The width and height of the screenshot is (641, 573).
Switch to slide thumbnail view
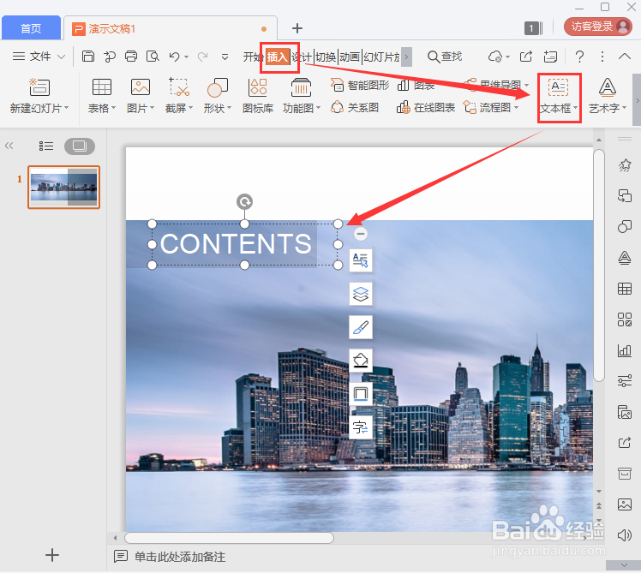(80, 146)
